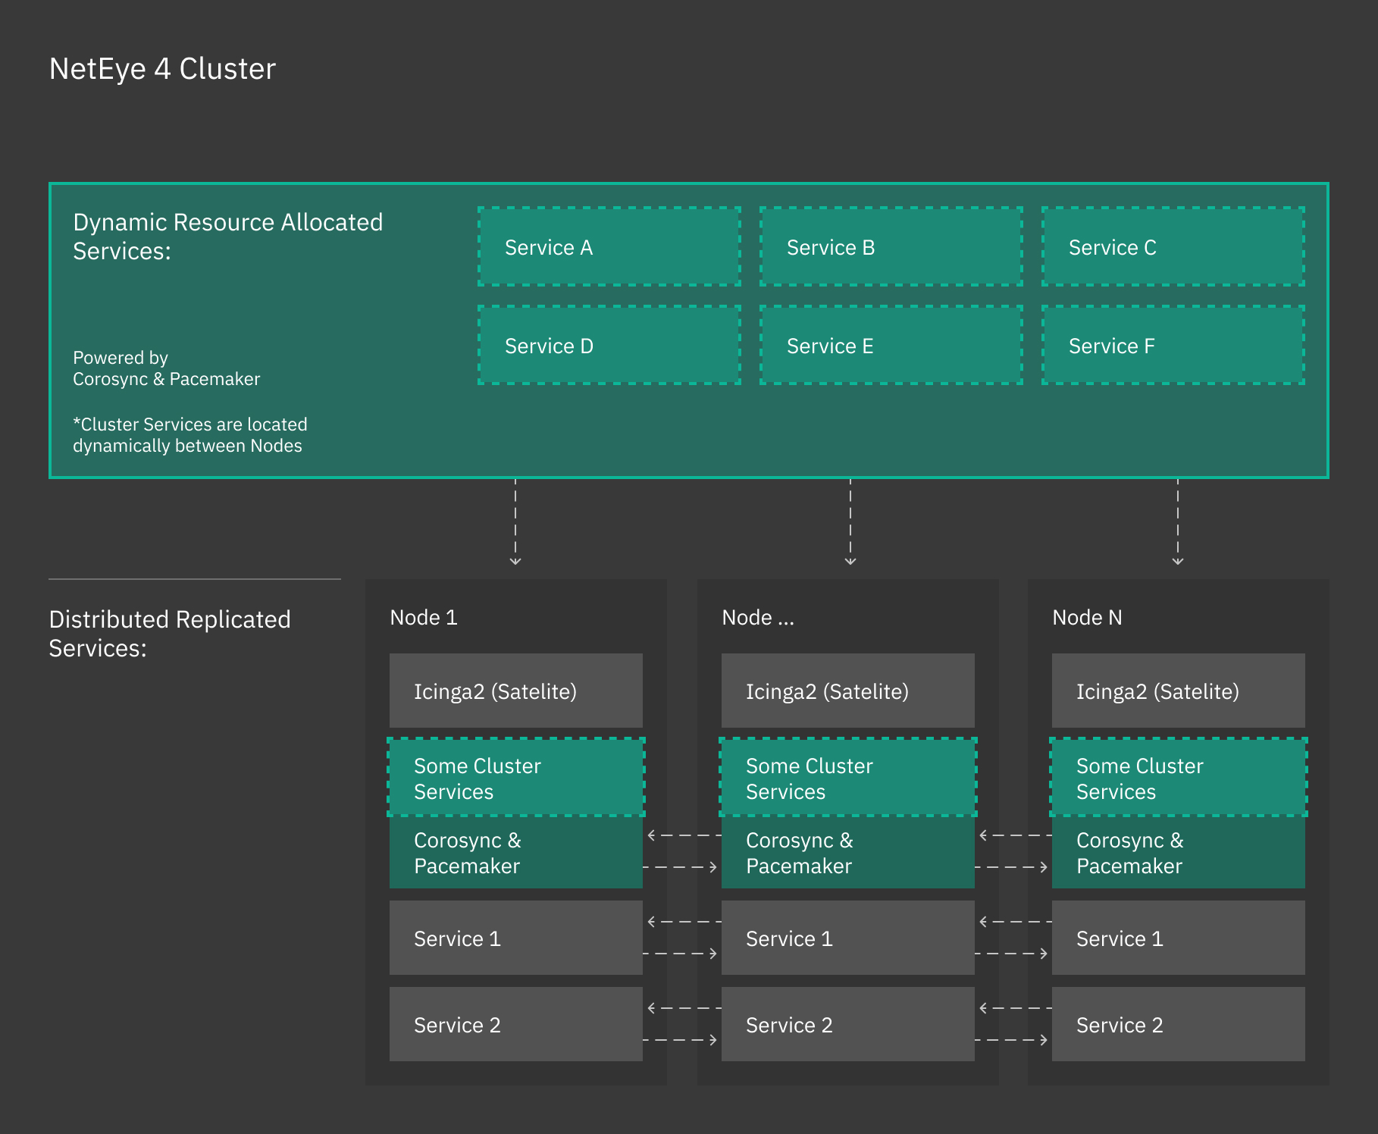1378x1134 pixels.
Task: Click the Corosync & Pacemaker box on Node 1
Action: coord(515,853)
